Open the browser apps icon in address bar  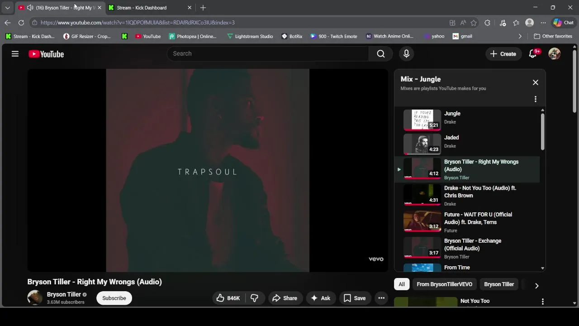(452, 23)
